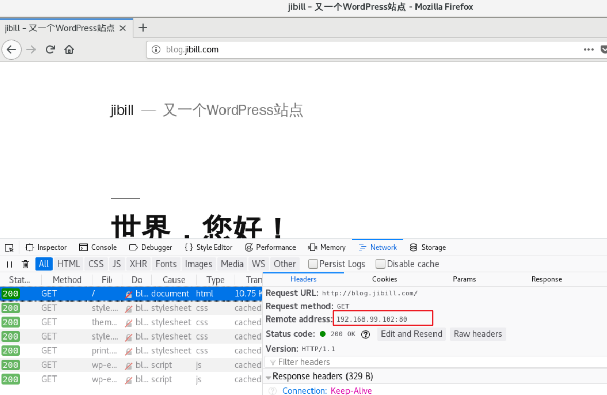Image resolution: width=607 pixels, height=395 pixels.
Task: Click insecure lock icon in first GET row
Action: [x=129, y=294]
